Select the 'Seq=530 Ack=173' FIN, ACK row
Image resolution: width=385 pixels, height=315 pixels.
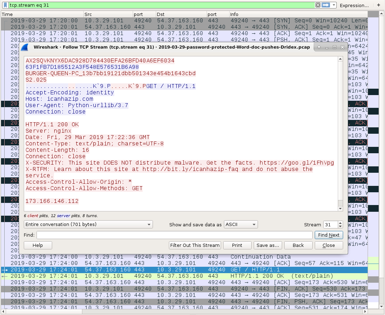[184, 289]
